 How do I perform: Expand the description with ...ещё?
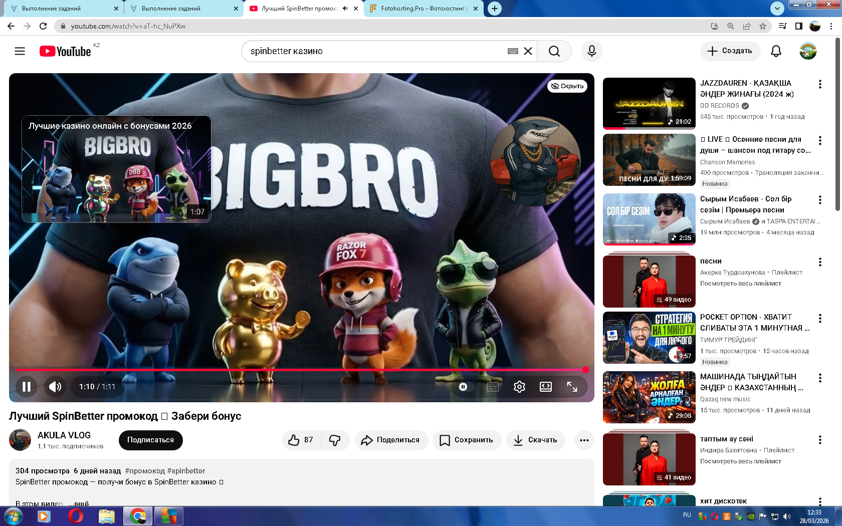(x=81, y=503)
